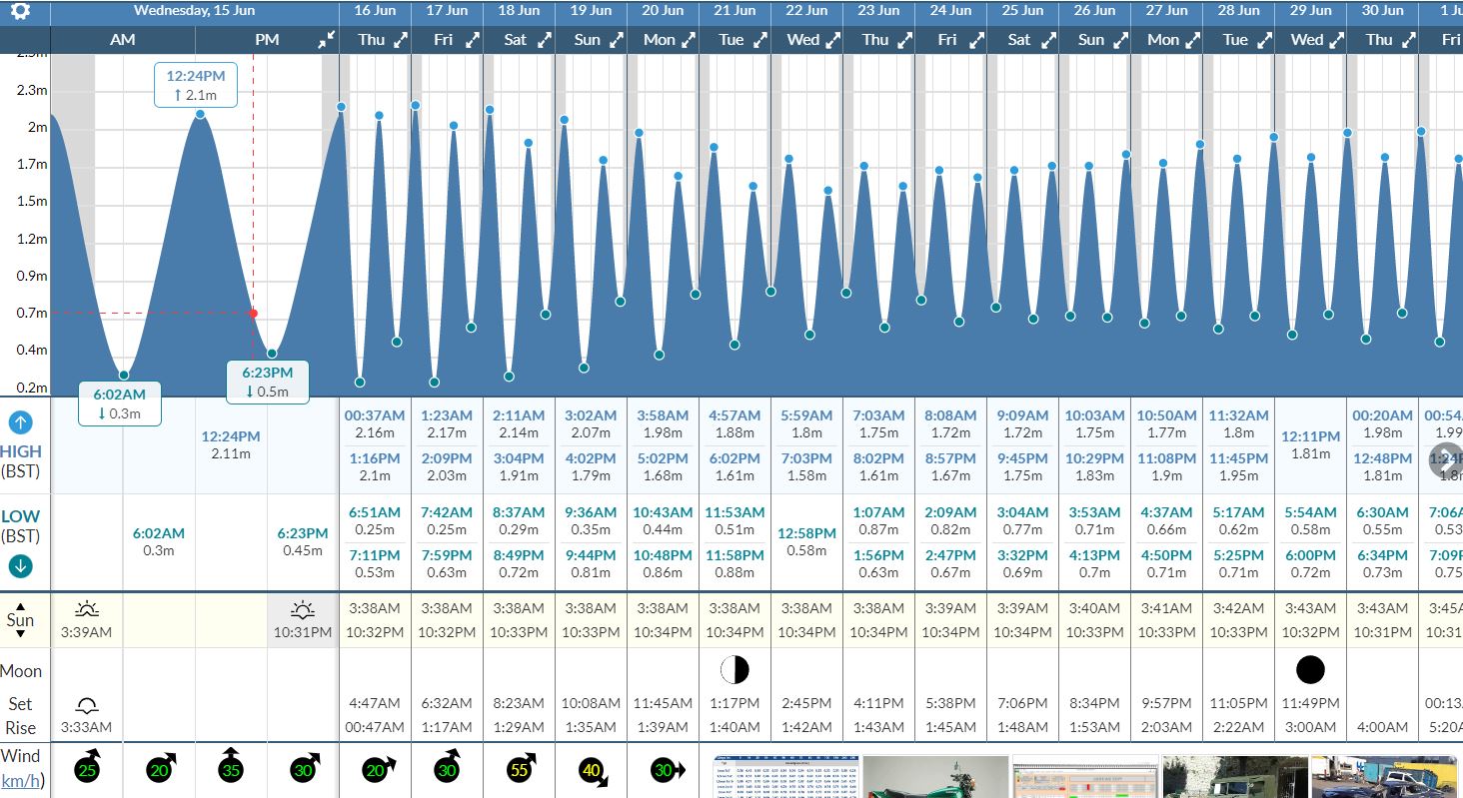Open the green motorcycle thumbnail
Image resolution: width=1463 pixels, height=798 pixels.
935,777
